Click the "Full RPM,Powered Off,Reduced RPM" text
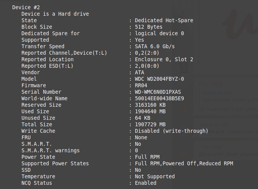Image resolution: width=258 pixels, height=189 pixels. [184, 163]
